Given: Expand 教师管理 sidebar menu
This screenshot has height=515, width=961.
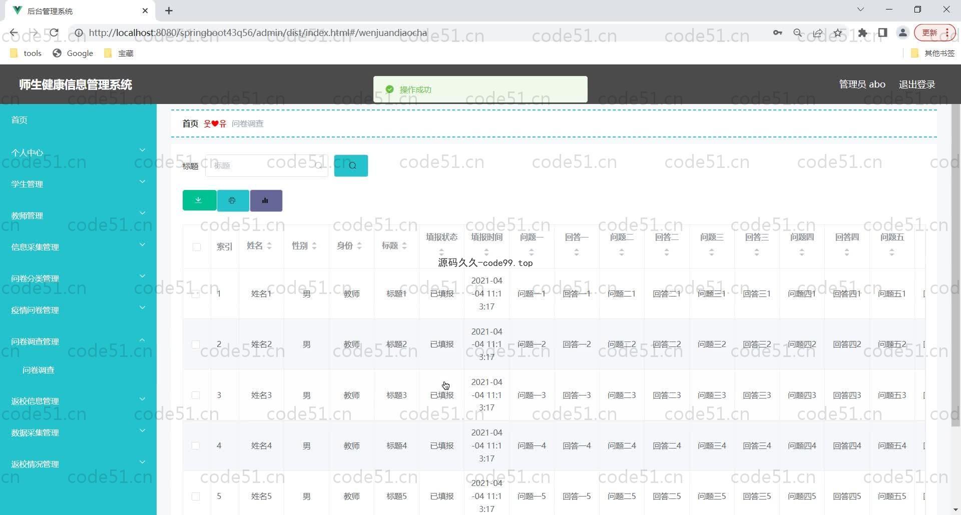Looking at the screenshot, I should point(78,215).
